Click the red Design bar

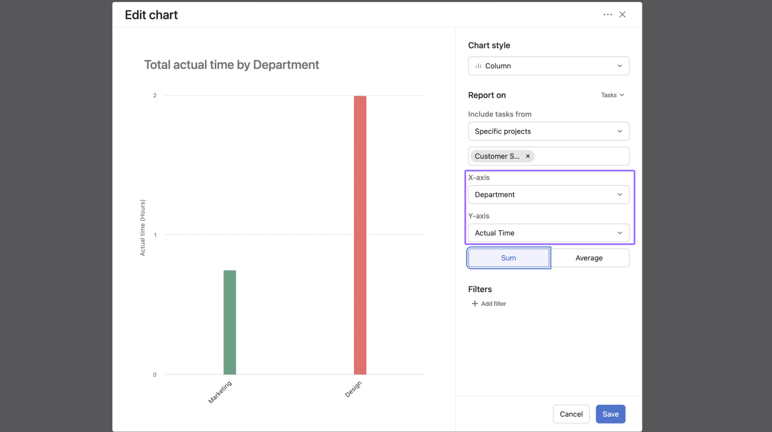(360, 235)
